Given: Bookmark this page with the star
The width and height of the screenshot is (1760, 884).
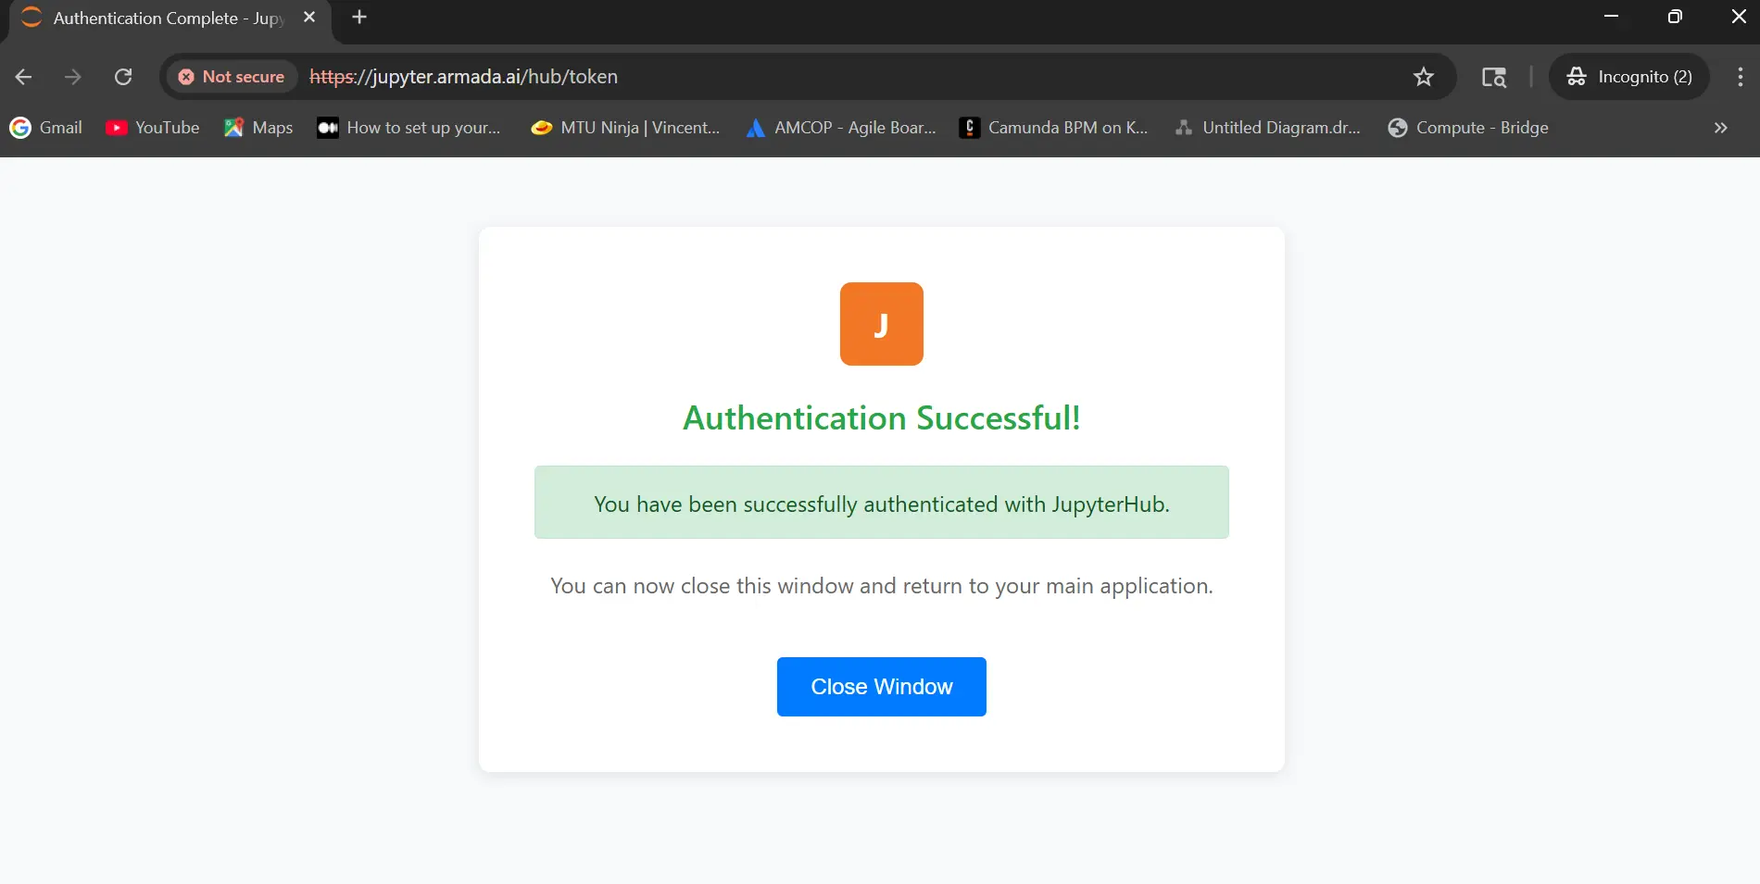Looking at the screenshot, I should pos(1423,77).
